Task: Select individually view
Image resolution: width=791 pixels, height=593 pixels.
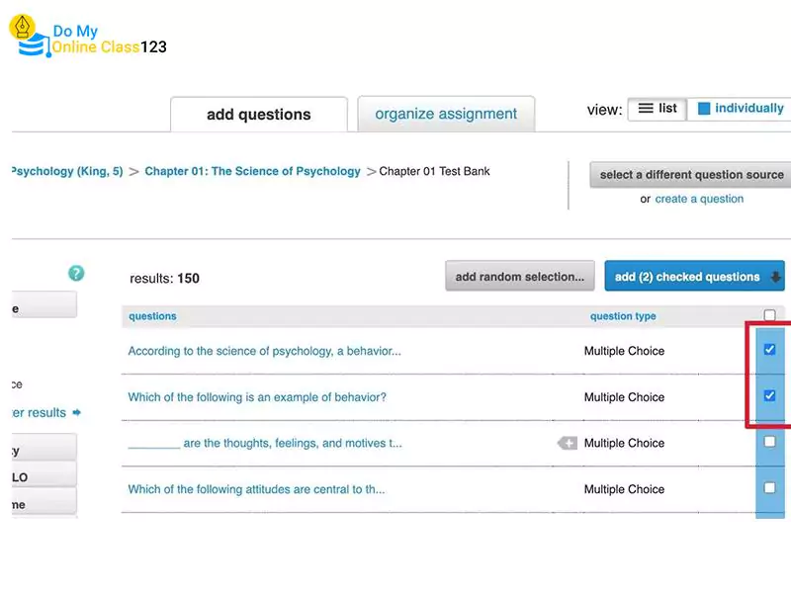Action: (740, 109)
